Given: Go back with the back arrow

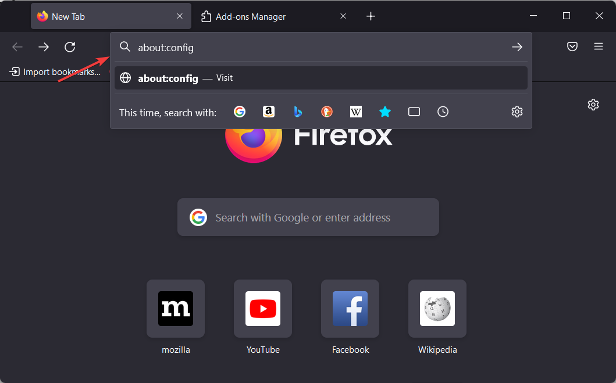Looking at the screenshot, I should [x=17, y=47].
